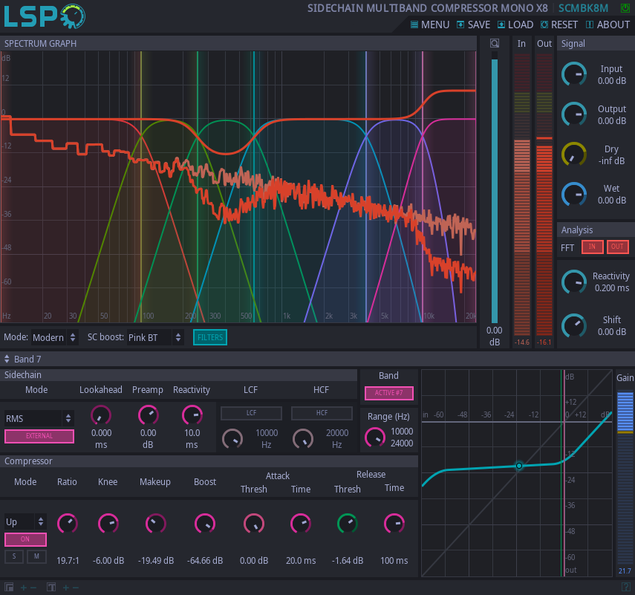The width and height of the screenshot is (635, 595).
Task: Toggle the EXTERNAL sidechain button
Action: [x=39, y=436]
